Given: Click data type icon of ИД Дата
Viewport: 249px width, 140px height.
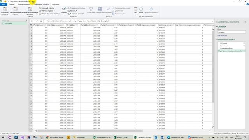Looking at the screenshot, I should (68, 25).
